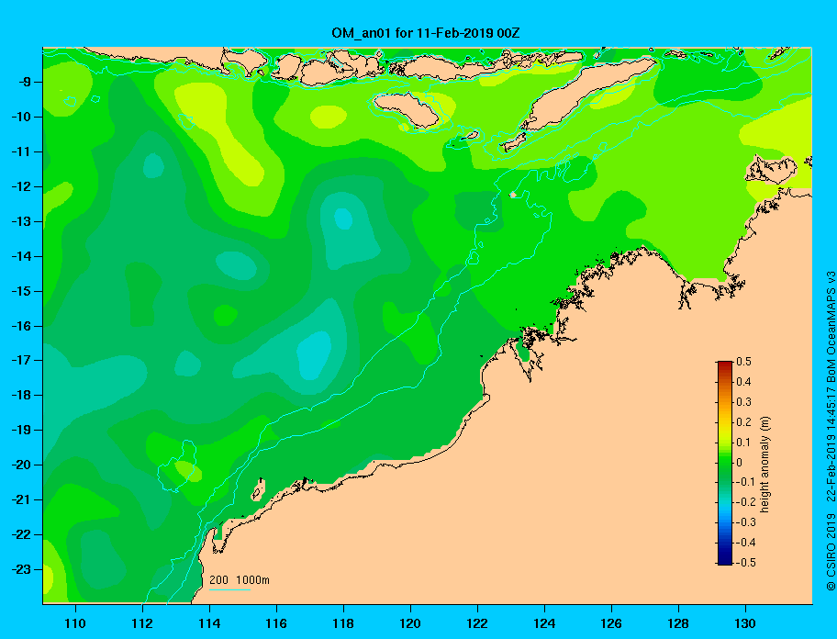Click the latitude axis label "-12"
Image resolution: width=837 pixels, height=639 pixels.
pyautogui.click(x=21, y=186)
